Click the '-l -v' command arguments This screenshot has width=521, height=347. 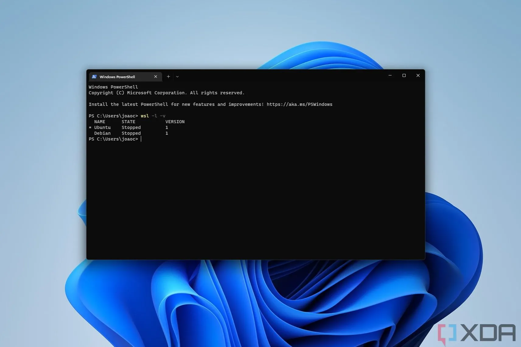(159, 116)
